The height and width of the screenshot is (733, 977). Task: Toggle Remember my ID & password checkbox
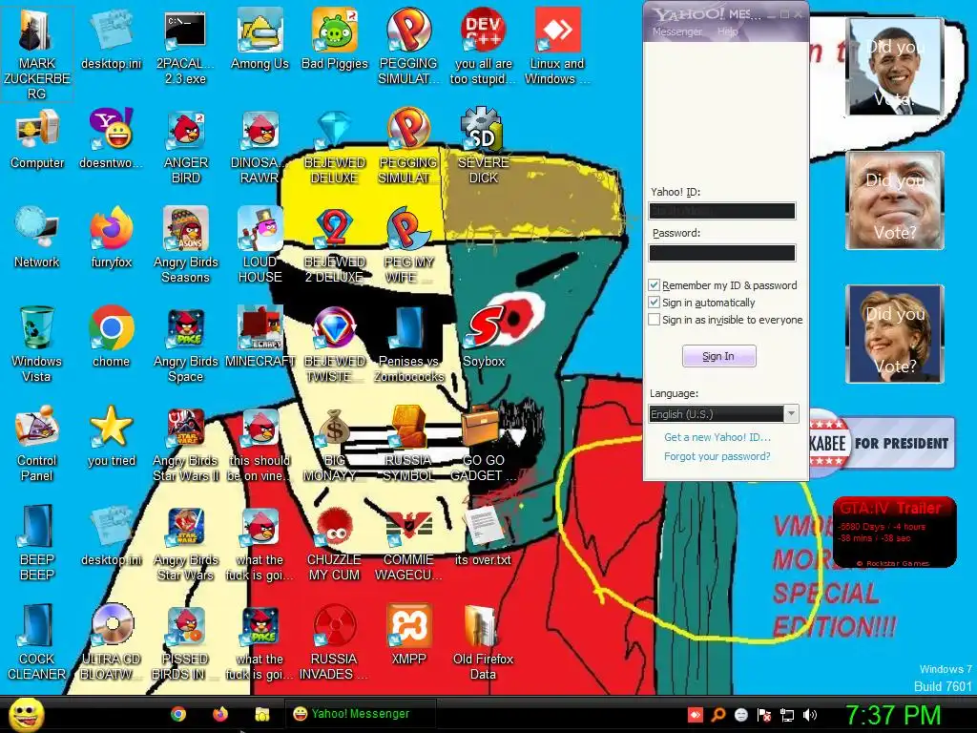tap(654, 285)
